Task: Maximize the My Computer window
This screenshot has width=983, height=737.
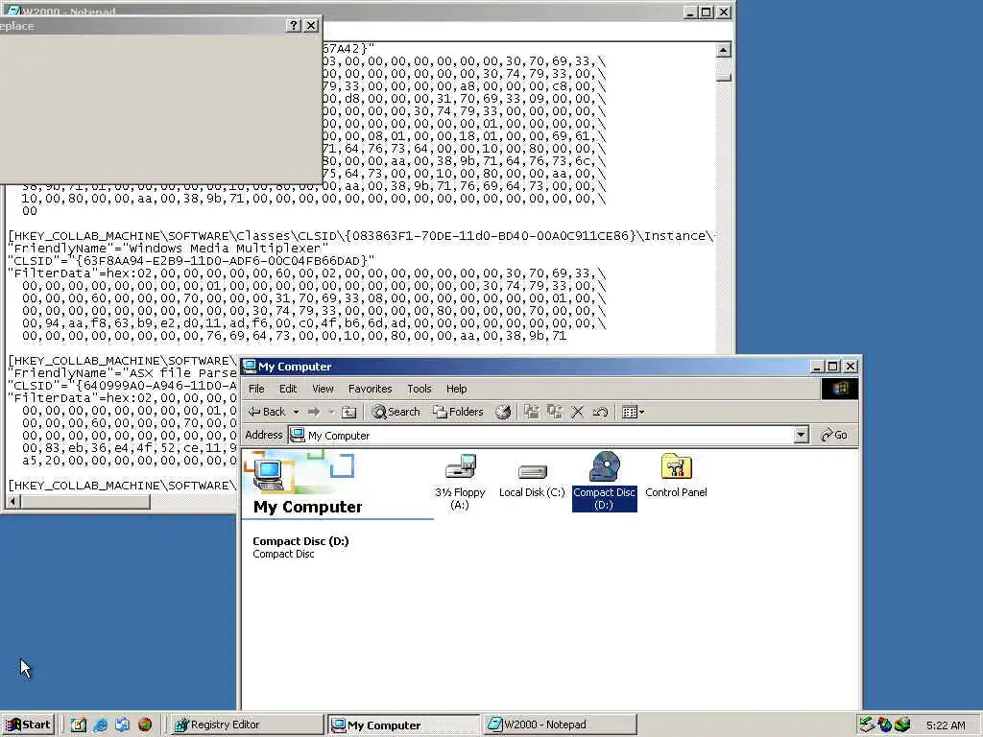Action: (x=833, y=366)
